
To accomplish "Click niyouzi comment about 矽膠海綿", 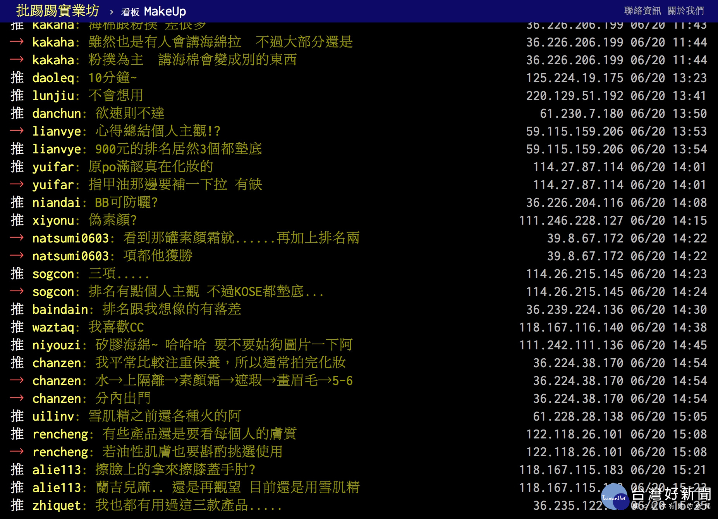I will pyautogui.click(x=224, y=345).
